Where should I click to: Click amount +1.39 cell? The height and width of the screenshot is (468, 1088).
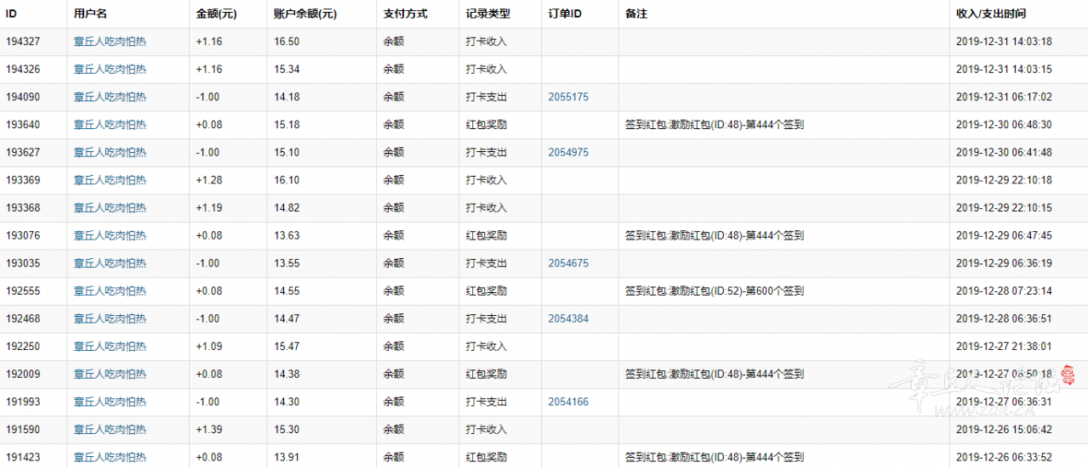[x=208, y=429]
